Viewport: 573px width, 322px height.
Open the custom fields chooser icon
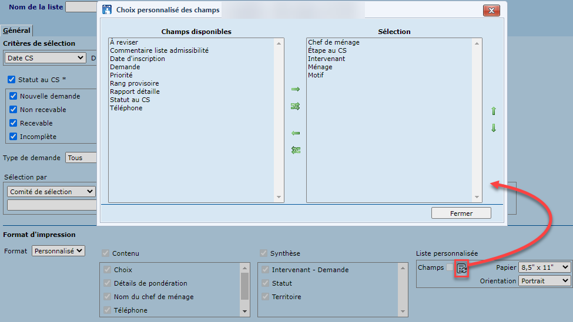[x=462, y=269]
